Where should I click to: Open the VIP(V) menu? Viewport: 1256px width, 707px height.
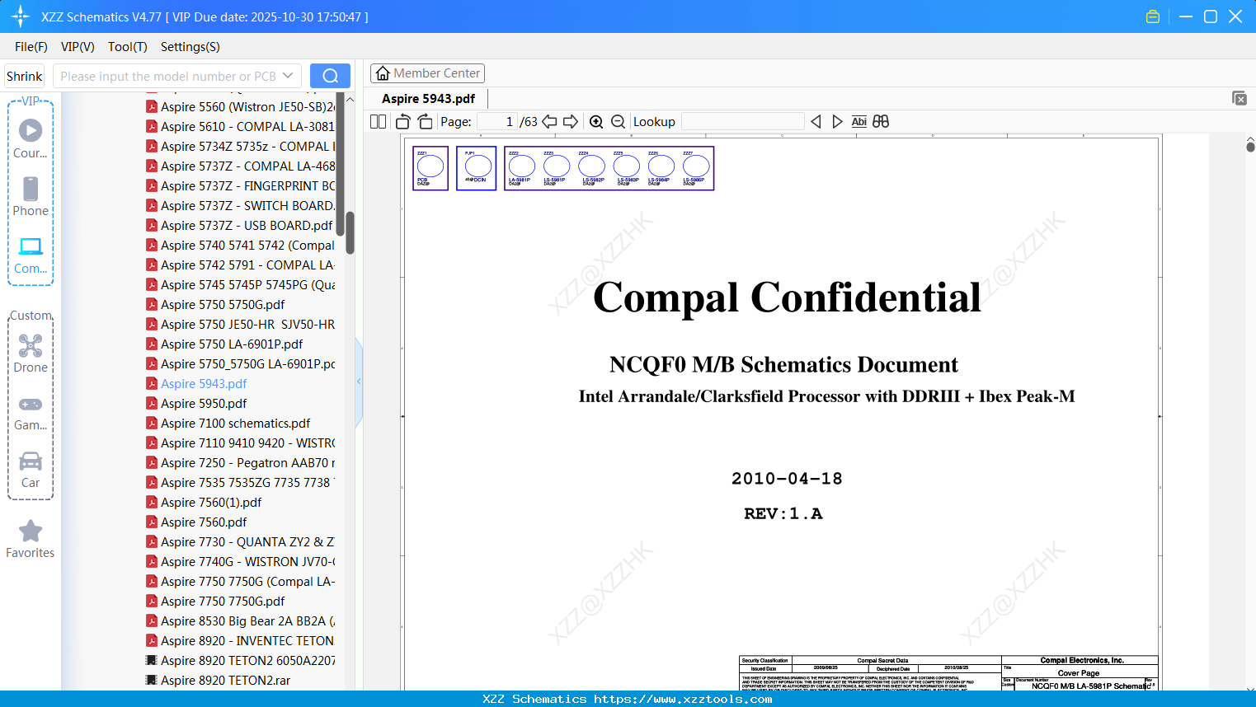(78, 47)
